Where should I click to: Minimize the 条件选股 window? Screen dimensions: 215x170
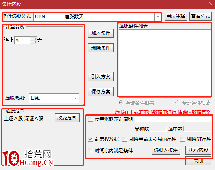click(x=203, y=4)
